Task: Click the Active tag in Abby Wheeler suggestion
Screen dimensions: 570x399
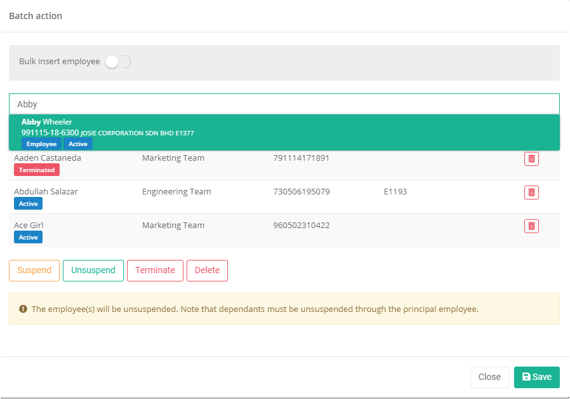Action: point(78,144)
